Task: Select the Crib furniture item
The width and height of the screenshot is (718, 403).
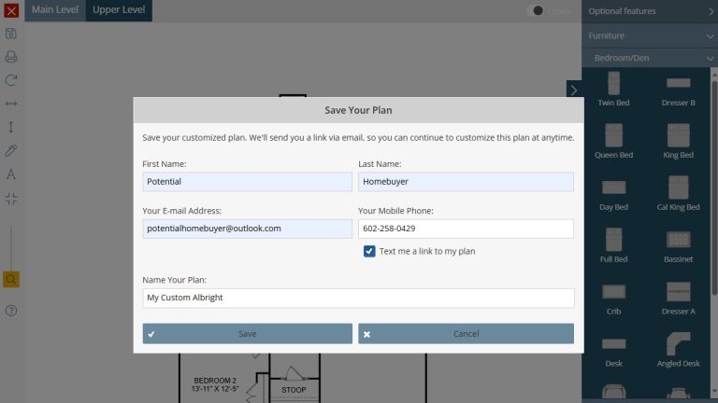Action: pyautogui.click(x=613, y=298)
